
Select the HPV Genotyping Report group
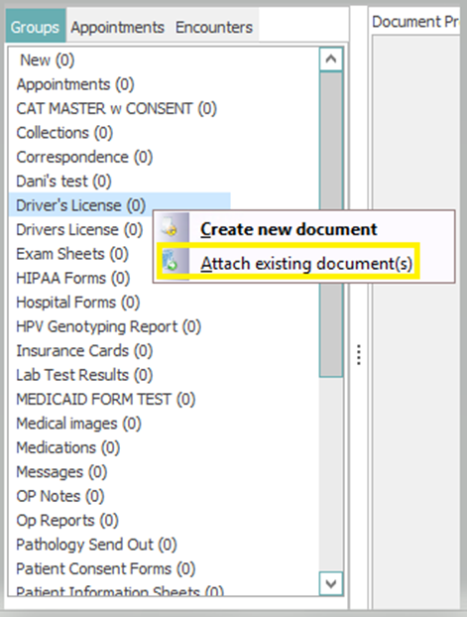109,326
